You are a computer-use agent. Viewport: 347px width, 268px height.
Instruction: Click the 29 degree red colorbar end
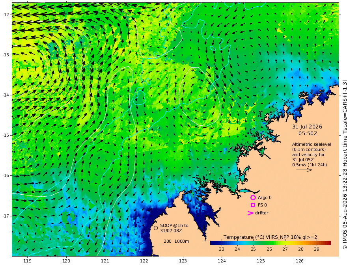(x=328, y=243)
